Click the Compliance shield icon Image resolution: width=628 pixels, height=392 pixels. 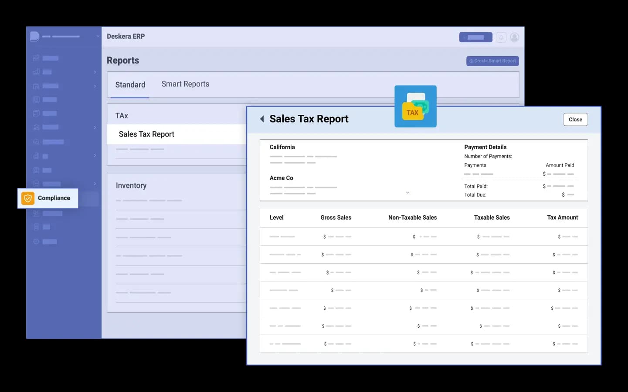[x=28, y=198]
